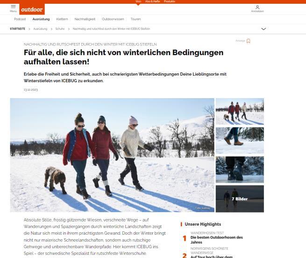Expand the breadcrumb chevron on the right
This screenshot has height=258, width=306.
tap(263, 29)
